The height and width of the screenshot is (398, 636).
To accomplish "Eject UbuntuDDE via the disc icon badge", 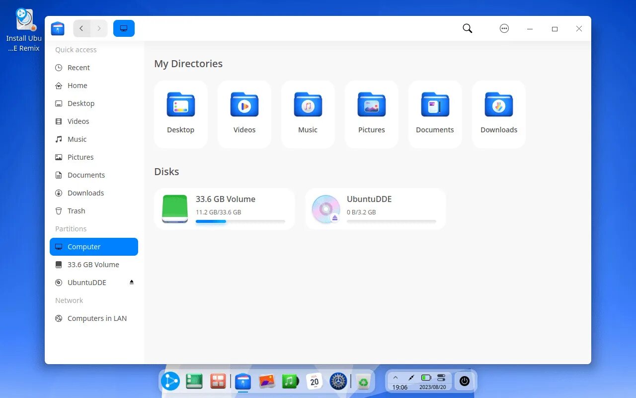I will (335, 217).
